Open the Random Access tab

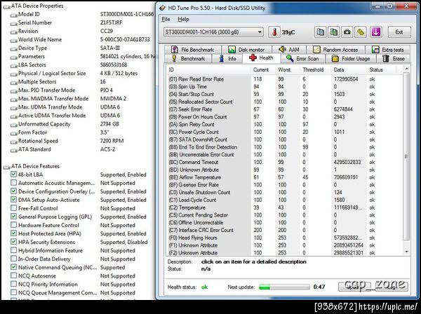(335, 50)
